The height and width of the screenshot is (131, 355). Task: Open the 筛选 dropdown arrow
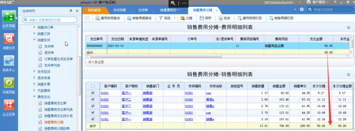(174, 18)
